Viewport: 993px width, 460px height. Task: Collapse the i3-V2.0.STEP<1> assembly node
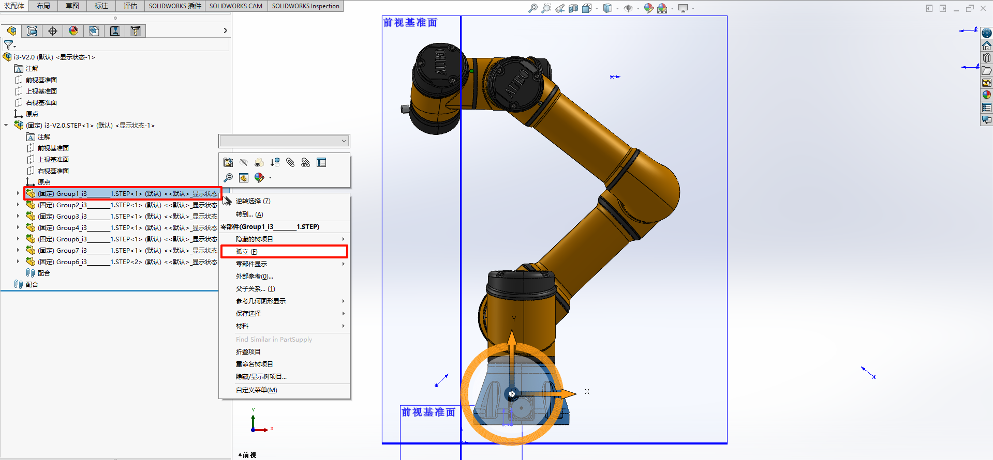tap(6, 125)
